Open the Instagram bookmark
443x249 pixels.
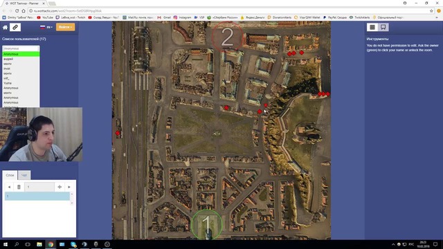click(182, 17)
